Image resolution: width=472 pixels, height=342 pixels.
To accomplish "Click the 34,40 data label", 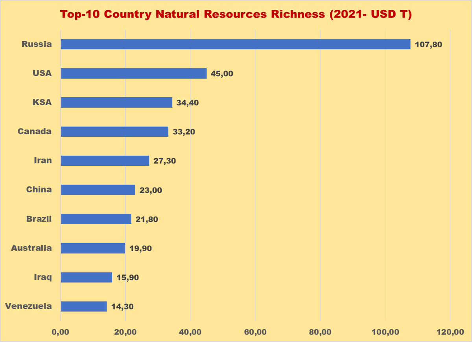I will [188, 103].
